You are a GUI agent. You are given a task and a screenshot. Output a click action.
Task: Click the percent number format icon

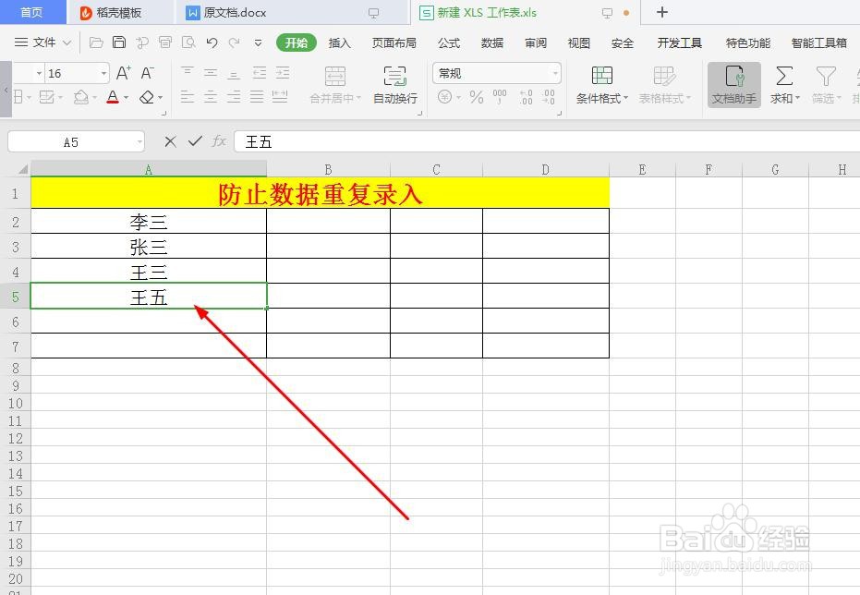click(x=474, y=94)
